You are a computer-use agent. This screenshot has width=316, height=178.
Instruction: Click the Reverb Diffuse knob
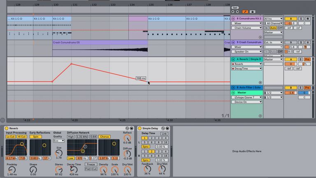(x=127, y=154)
